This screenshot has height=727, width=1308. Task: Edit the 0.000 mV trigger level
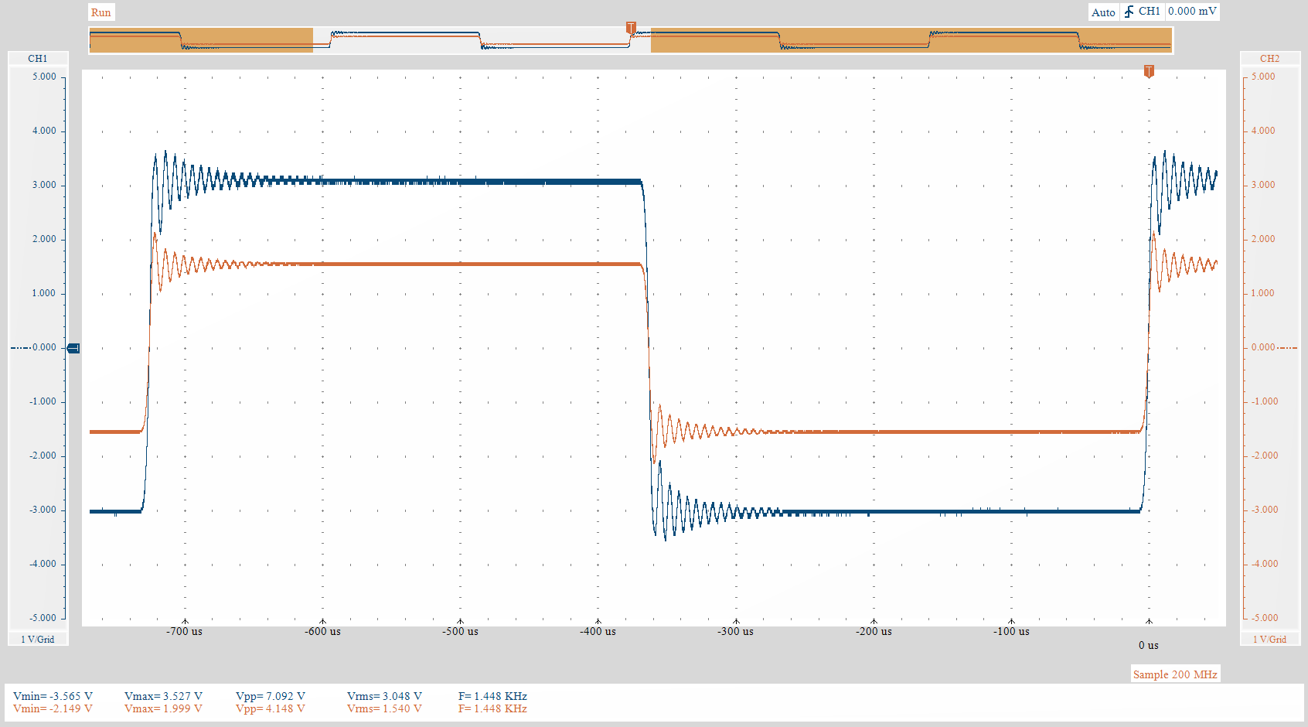point(1193,12)
